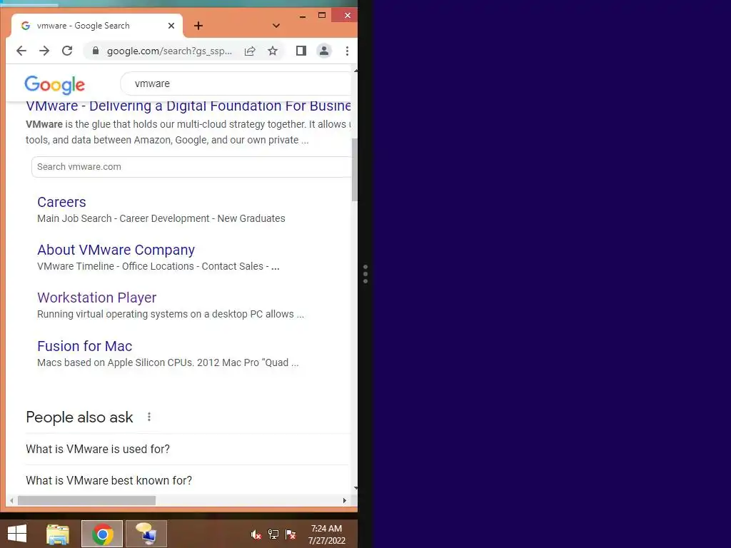Click the muted volume tray icon

tap(256, 534)
